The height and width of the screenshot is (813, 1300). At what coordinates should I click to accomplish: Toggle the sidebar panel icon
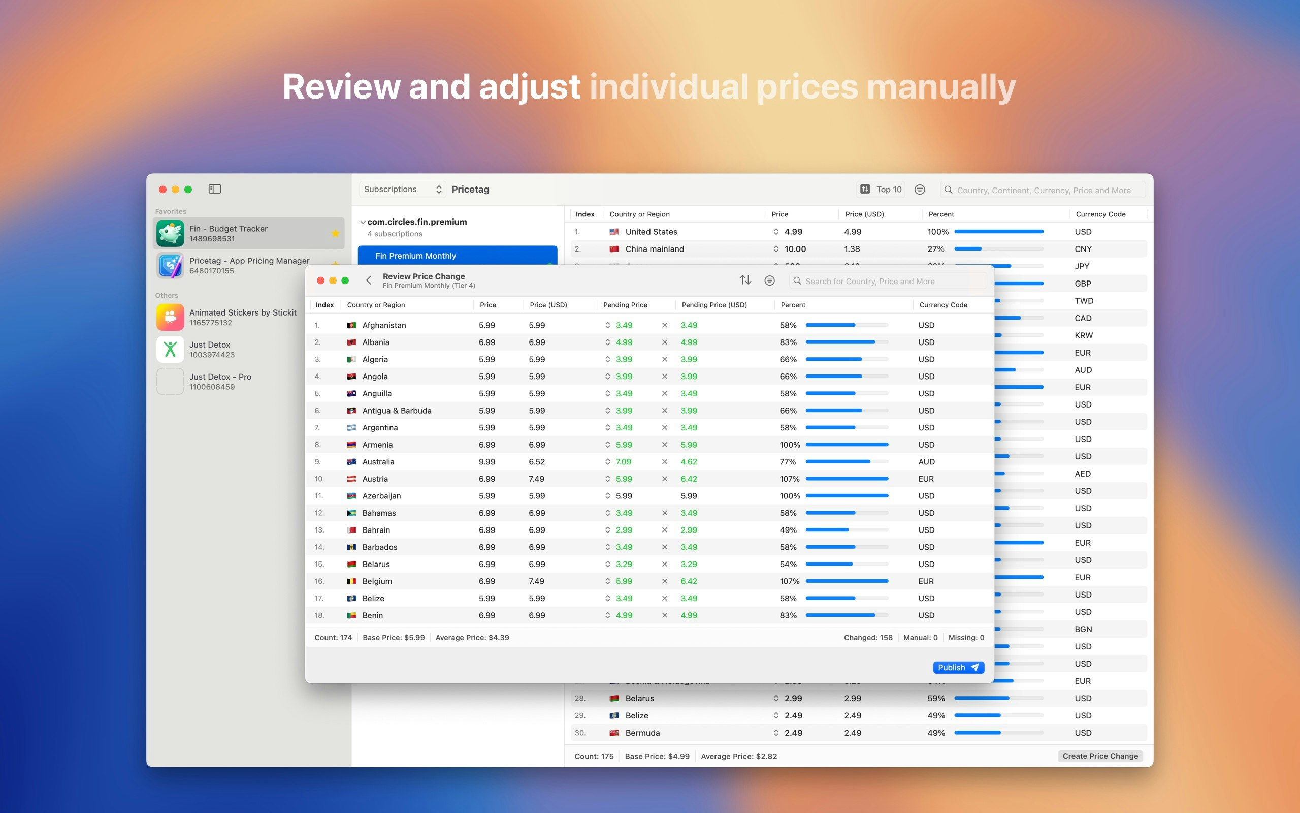(x=214, y=189)
